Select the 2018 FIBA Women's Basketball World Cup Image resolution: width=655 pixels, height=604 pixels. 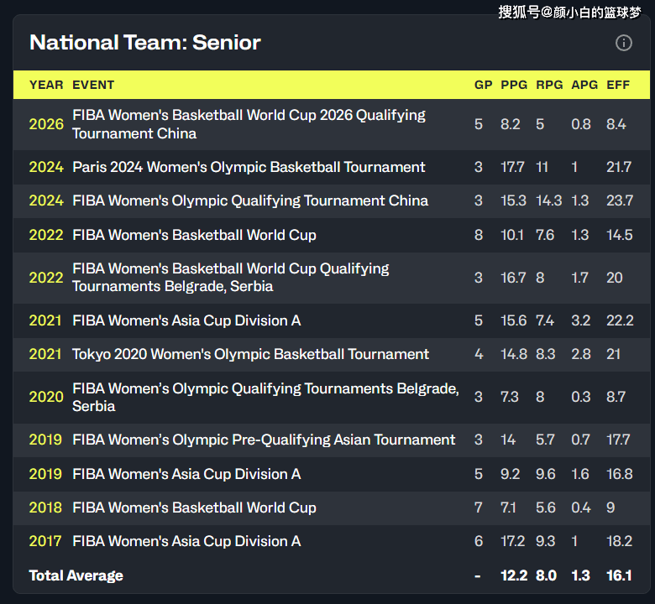[x=194, y=508]
